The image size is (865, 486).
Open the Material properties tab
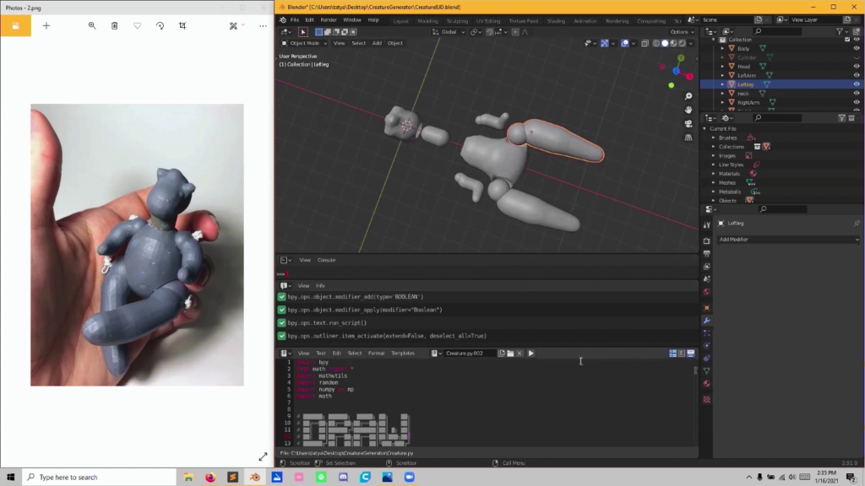pyautogui.click(x=707, y=384)
